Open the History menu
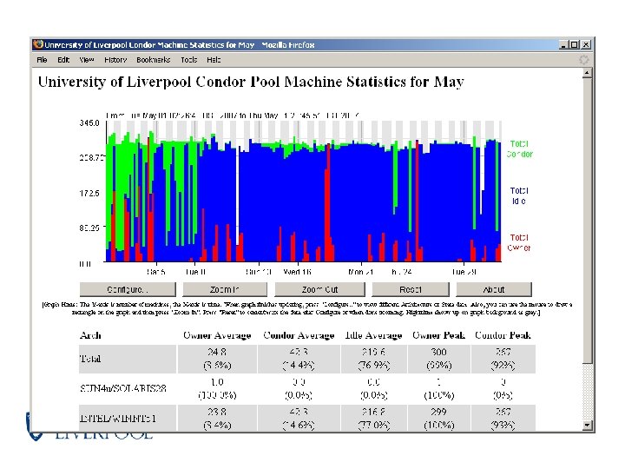The image size is (625, 469). (115, 60)
